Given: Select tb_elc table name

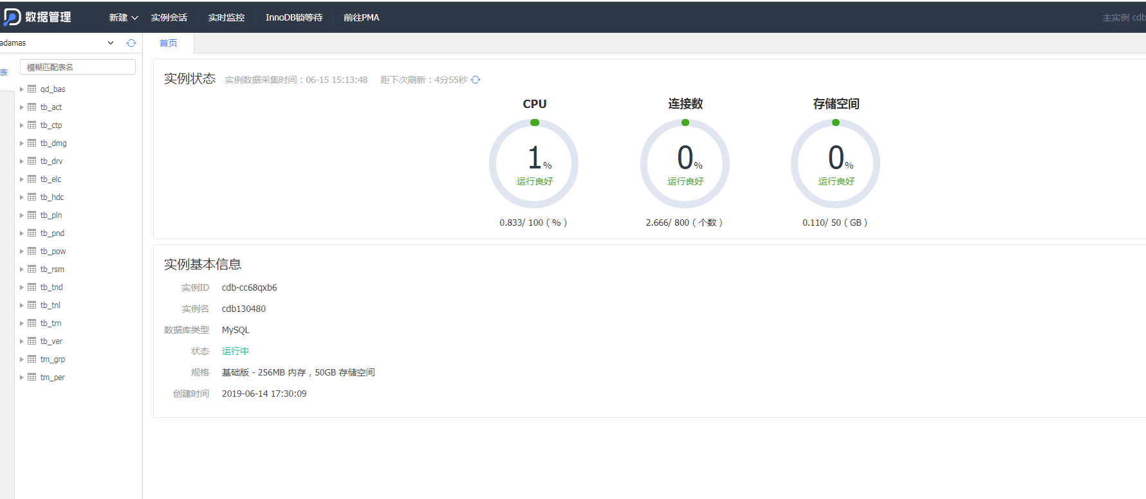Looking at the screenshot, I should pos(51,179).
